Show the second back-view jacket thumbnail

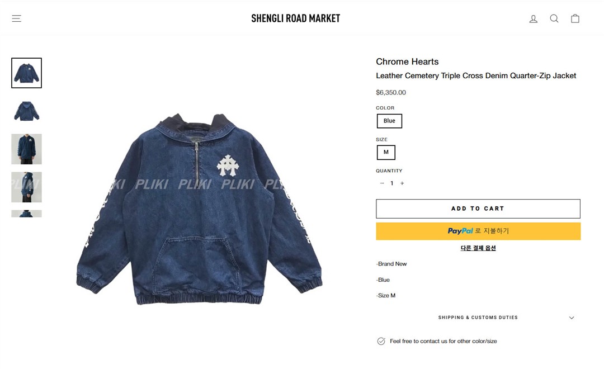pyautogui.click(x=27, y=111)
